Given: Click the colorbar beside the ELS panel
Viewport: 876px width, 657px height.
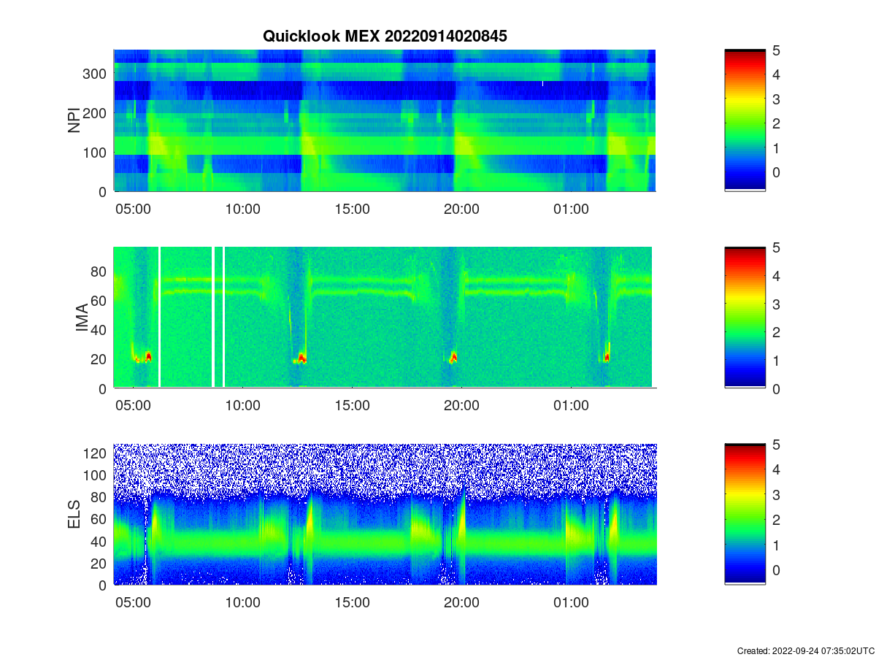Looking at the screenshot, I should point(745,515).
